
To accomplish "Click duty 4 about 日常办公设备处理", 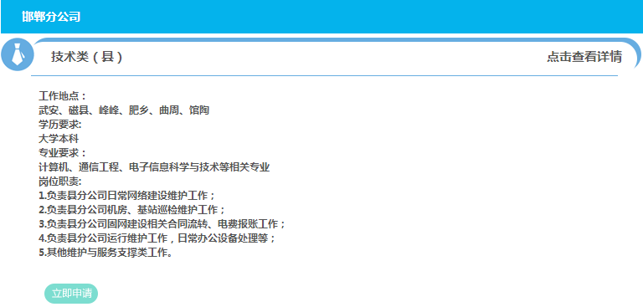I will [157, 238].
